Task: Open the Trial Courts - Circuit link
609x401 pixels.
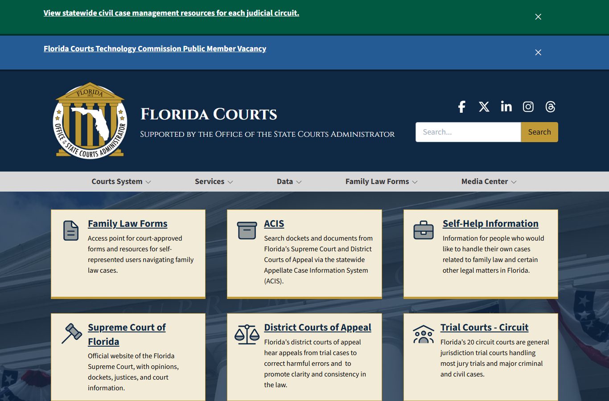Action: point(484,327)
